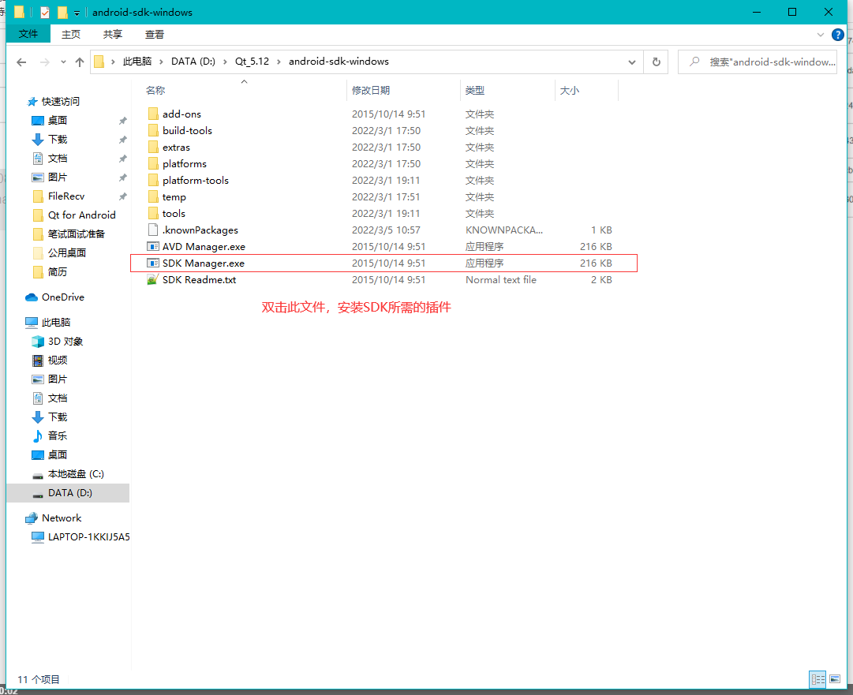The height and width of the screenshot is (695, 853).
Task: Open 桌面 under quick access
Action: [x=57, y=120]
